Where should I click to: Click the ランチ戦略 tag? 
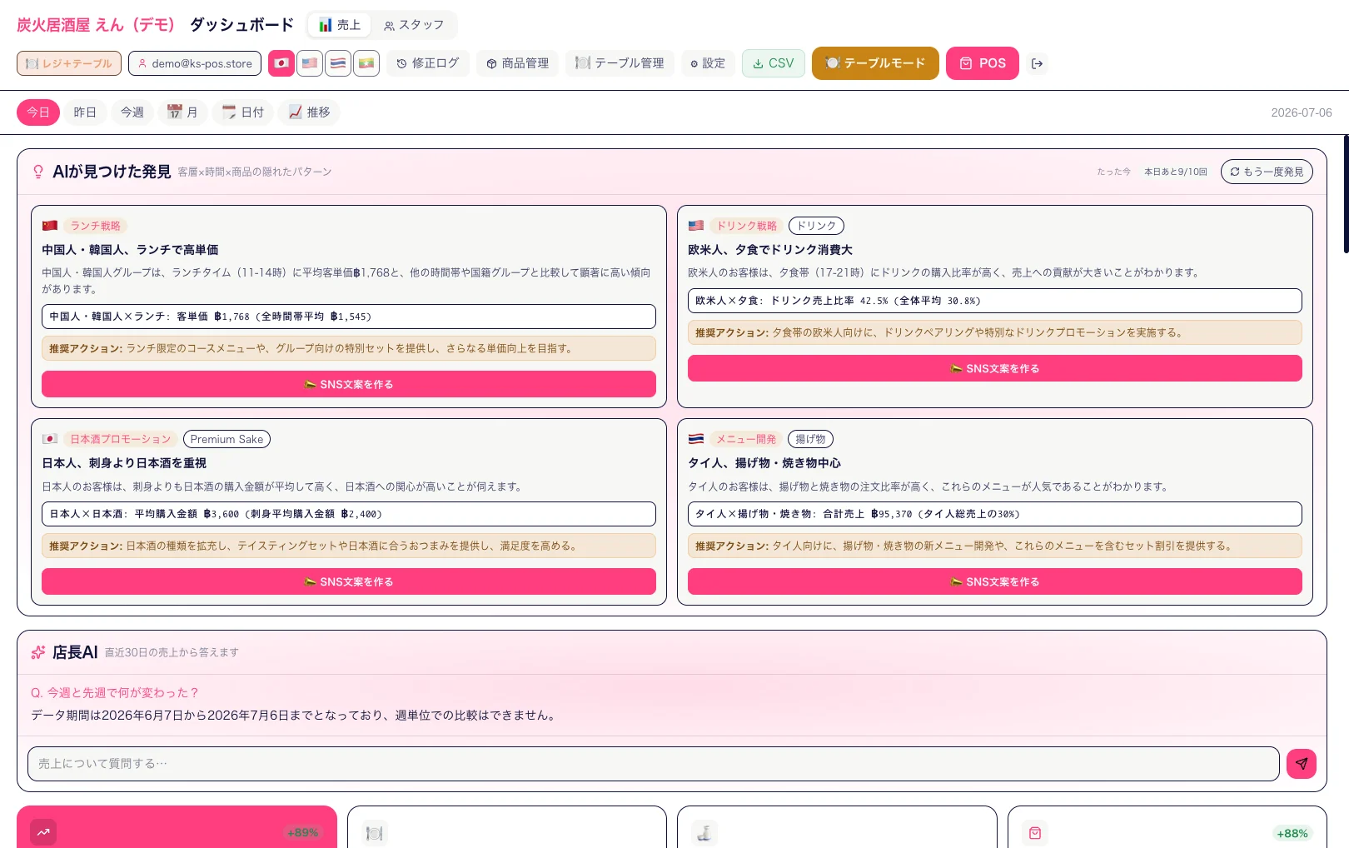(95, 226)
